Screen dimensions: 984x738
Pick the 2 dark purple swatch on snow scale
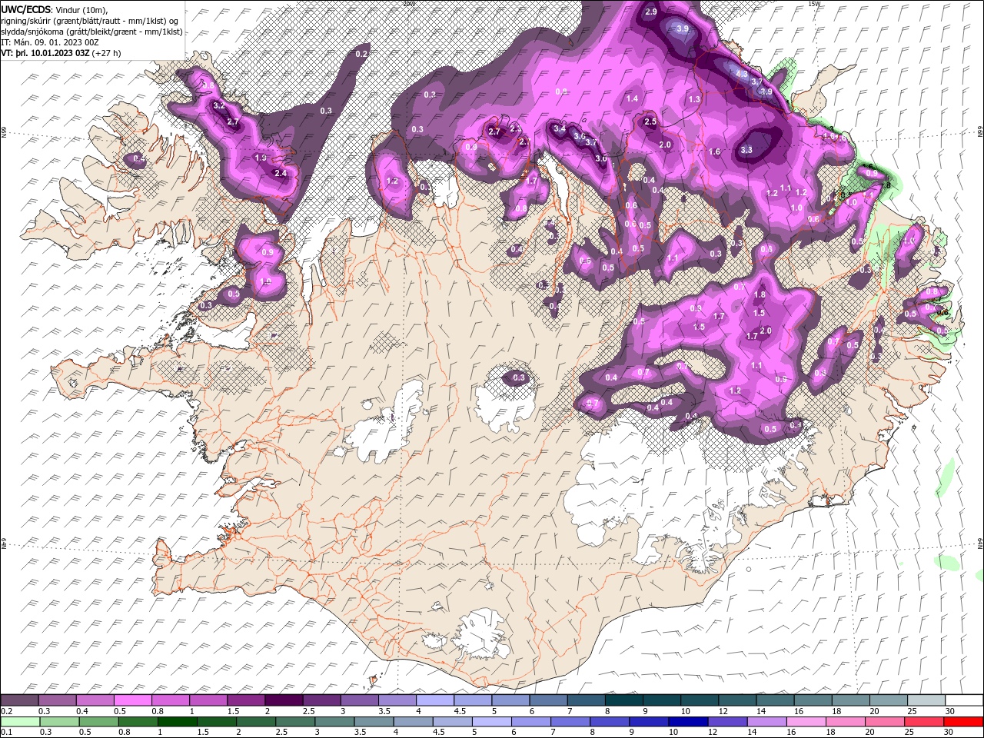(x=284, y=700)
